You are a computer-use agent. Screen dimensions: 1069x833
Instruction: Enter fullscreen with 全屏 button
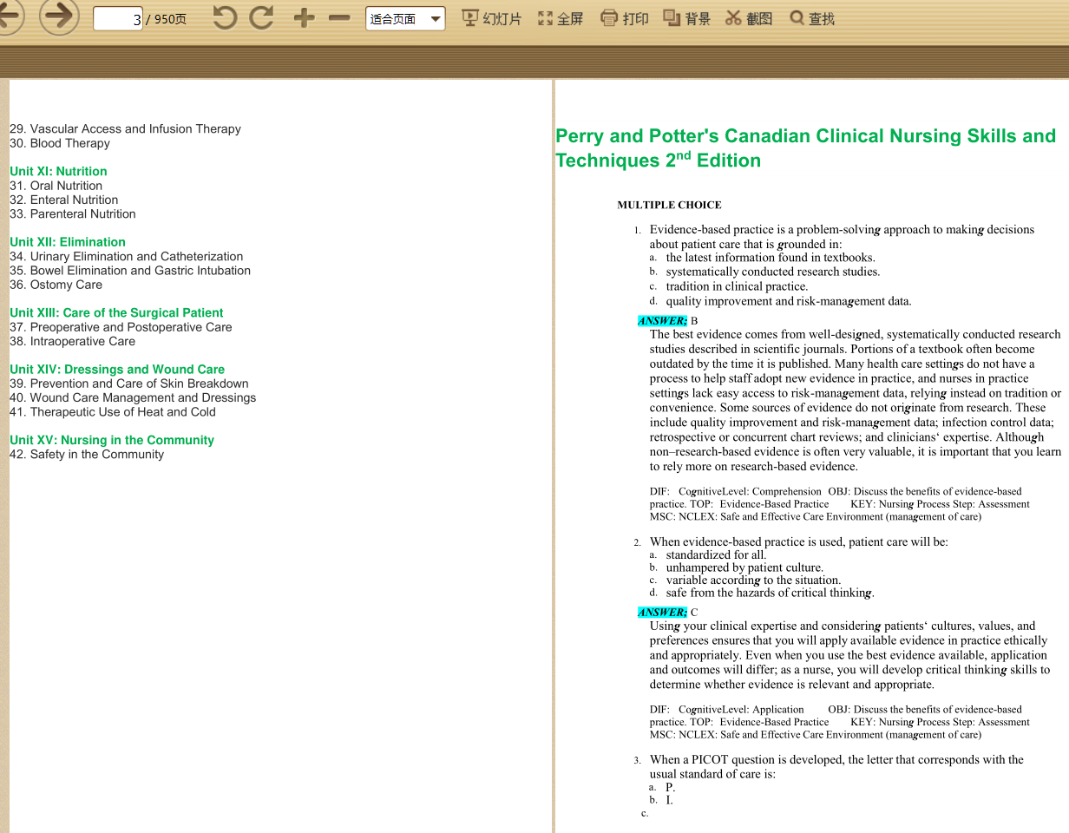(561, 18)
